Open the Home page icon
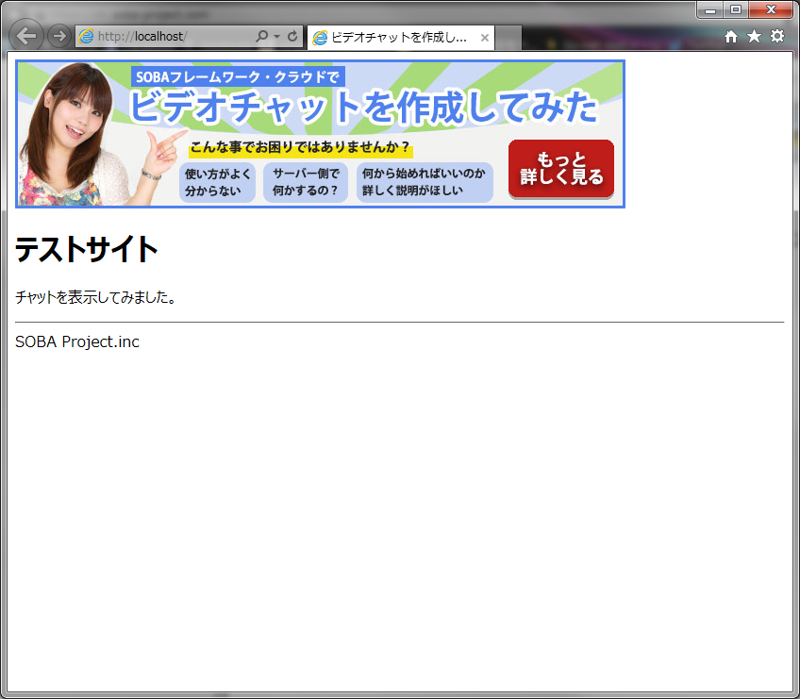800x699 pixels. [x=731, y=36]
